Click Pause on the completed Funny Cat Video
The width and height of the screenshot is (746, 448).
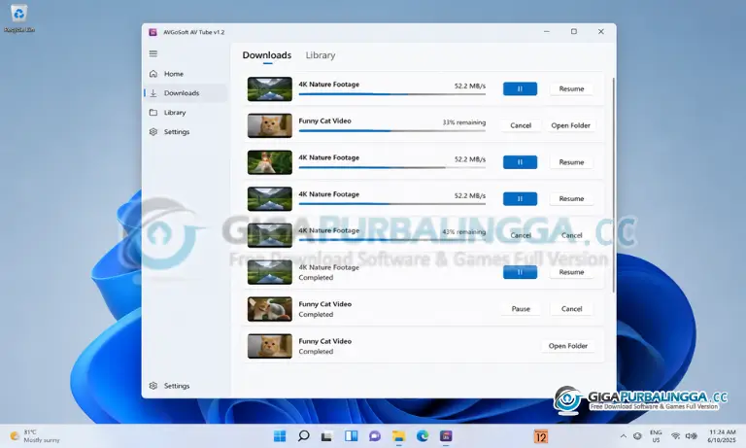(521, 309)
